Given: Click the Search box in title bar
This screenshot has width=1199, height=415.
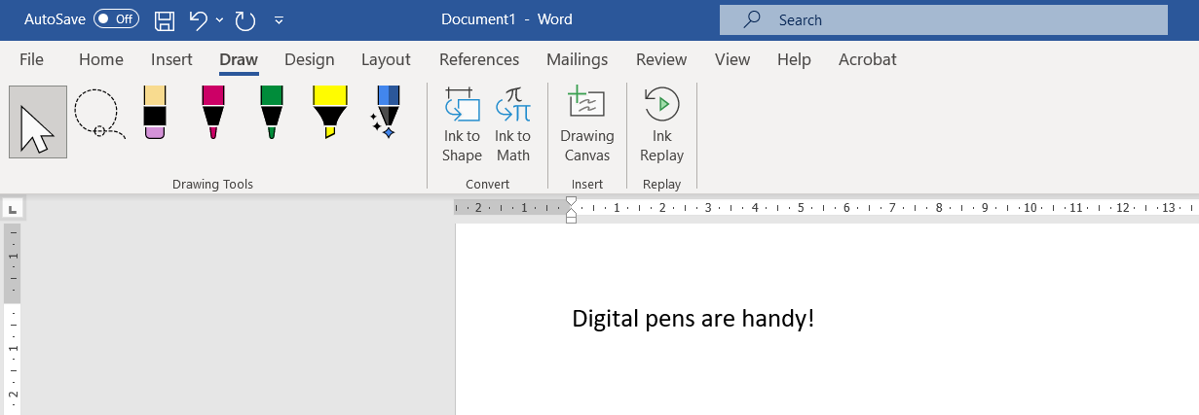Looking at the screenshot, I should point(943,19).
